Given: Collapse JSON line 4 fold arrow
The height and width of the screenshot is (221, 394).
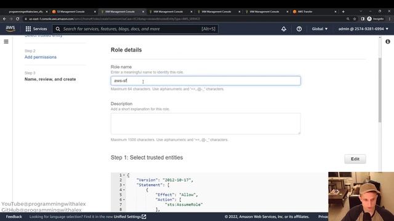Looking at the screenshot, I should [x=124, y=190].
